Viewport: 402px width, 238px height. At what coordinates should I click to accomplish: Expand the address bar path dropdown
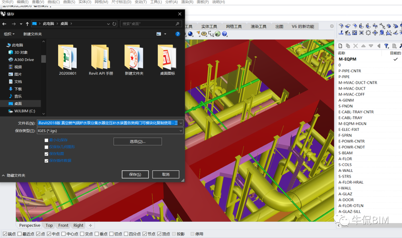[x=109, y=24]
